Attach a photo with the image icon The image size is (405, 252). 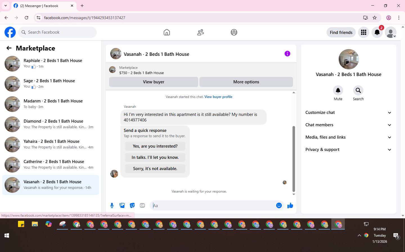click(x=122, y=205)
